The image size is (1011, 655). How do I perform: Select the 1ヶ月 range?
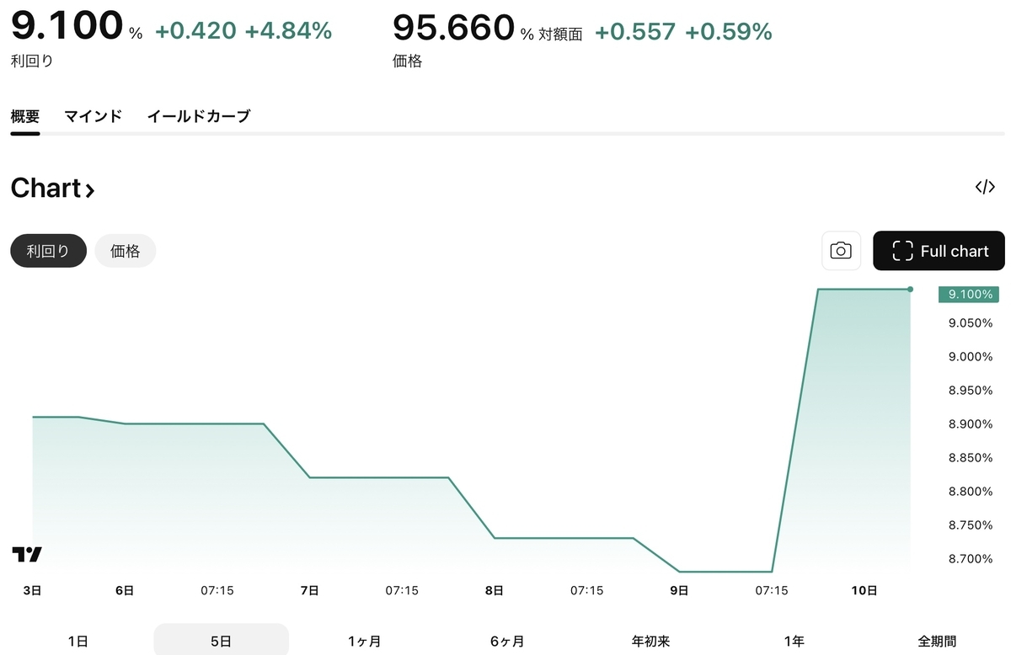(x=364, y=641)
